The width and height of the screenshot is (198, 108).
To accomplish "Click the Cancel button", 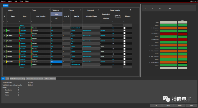I will (168, 105).
